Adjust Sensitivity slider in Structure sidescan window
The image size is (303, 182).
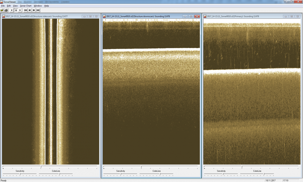20,174
